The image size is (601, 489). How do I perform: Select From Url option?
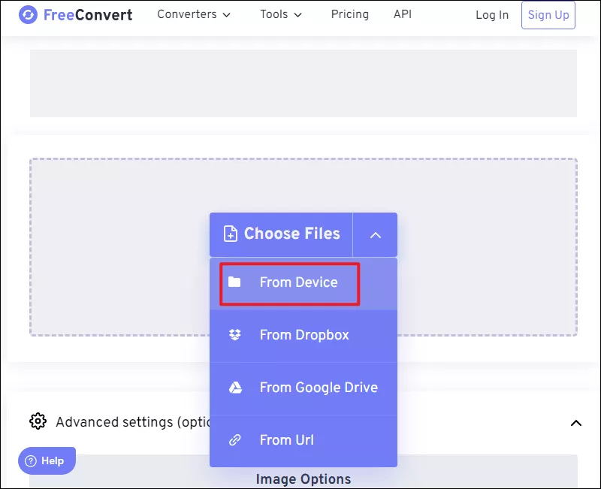[x=304, y=440]
